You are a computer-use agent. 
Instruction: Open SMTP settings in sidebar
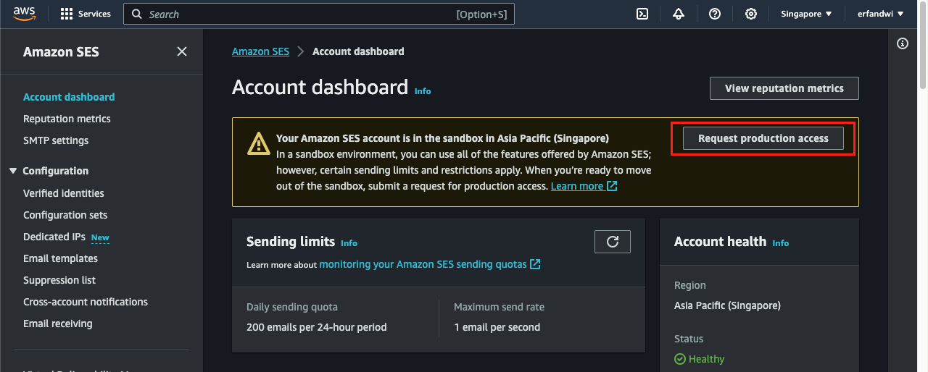tap(56, 140)
